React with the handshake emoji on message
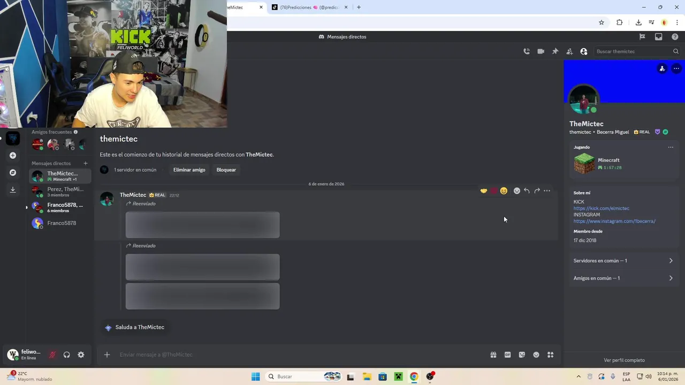This screenshot has width=685, height=385. pos(484,191)
